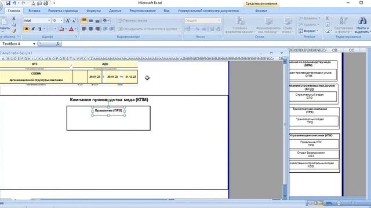Increase font size with large A icon

click(68, 21)
